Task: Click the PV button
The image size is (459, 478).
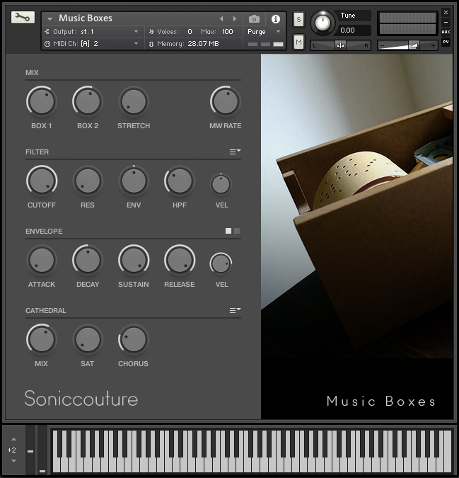Action: (446, 42)
